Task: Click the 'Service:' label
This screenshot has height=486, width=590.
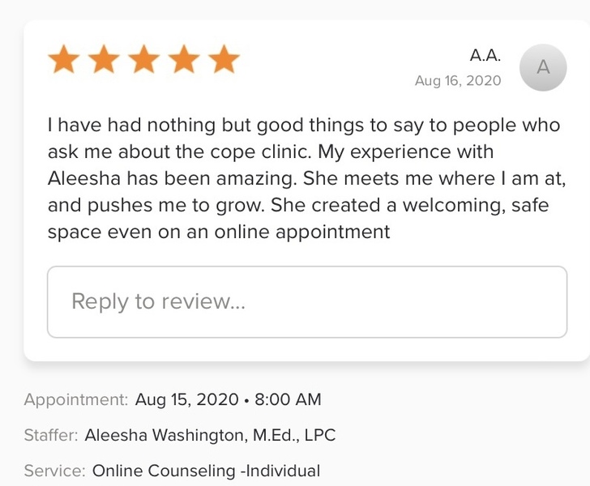Action: [54, 471]
